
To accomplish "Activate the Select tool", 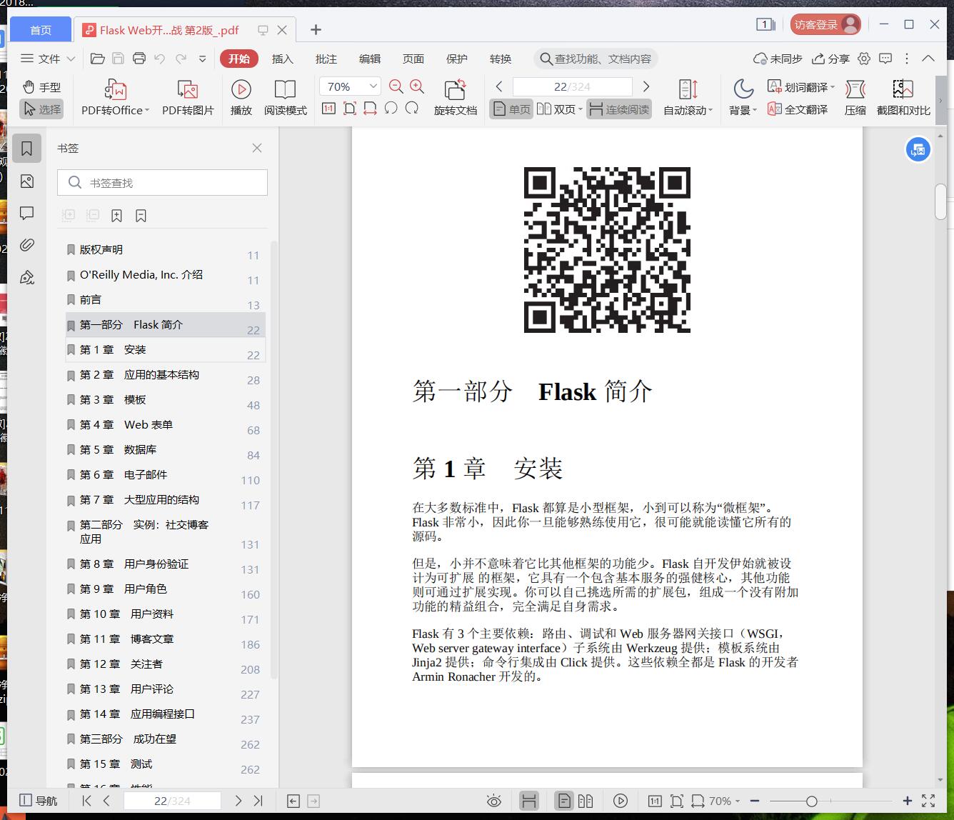I will click(41, 109).
